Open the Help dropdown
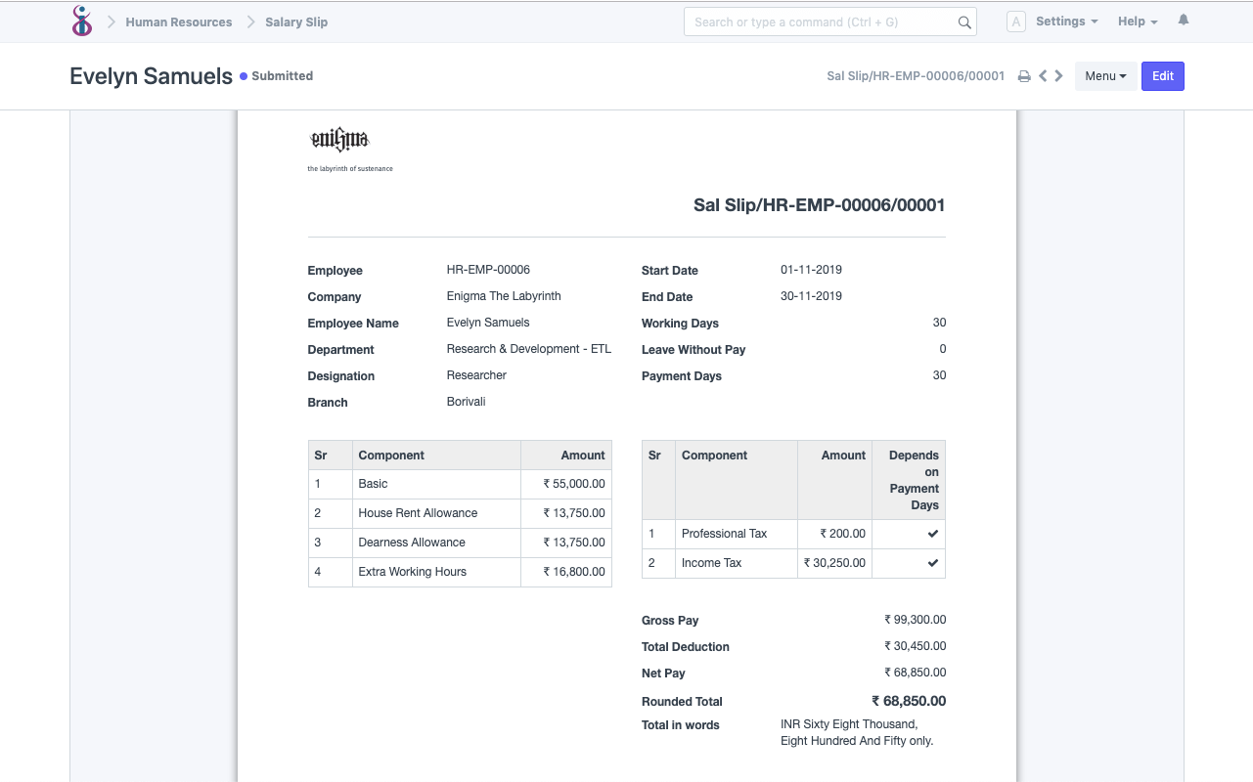This screenshot has width=1253, height=782. 1137,21
